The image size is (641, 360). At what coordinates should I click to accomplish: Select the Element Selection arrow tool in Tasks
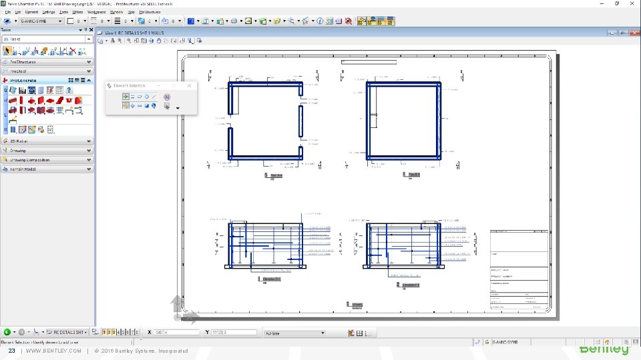(x=7, y=51)
